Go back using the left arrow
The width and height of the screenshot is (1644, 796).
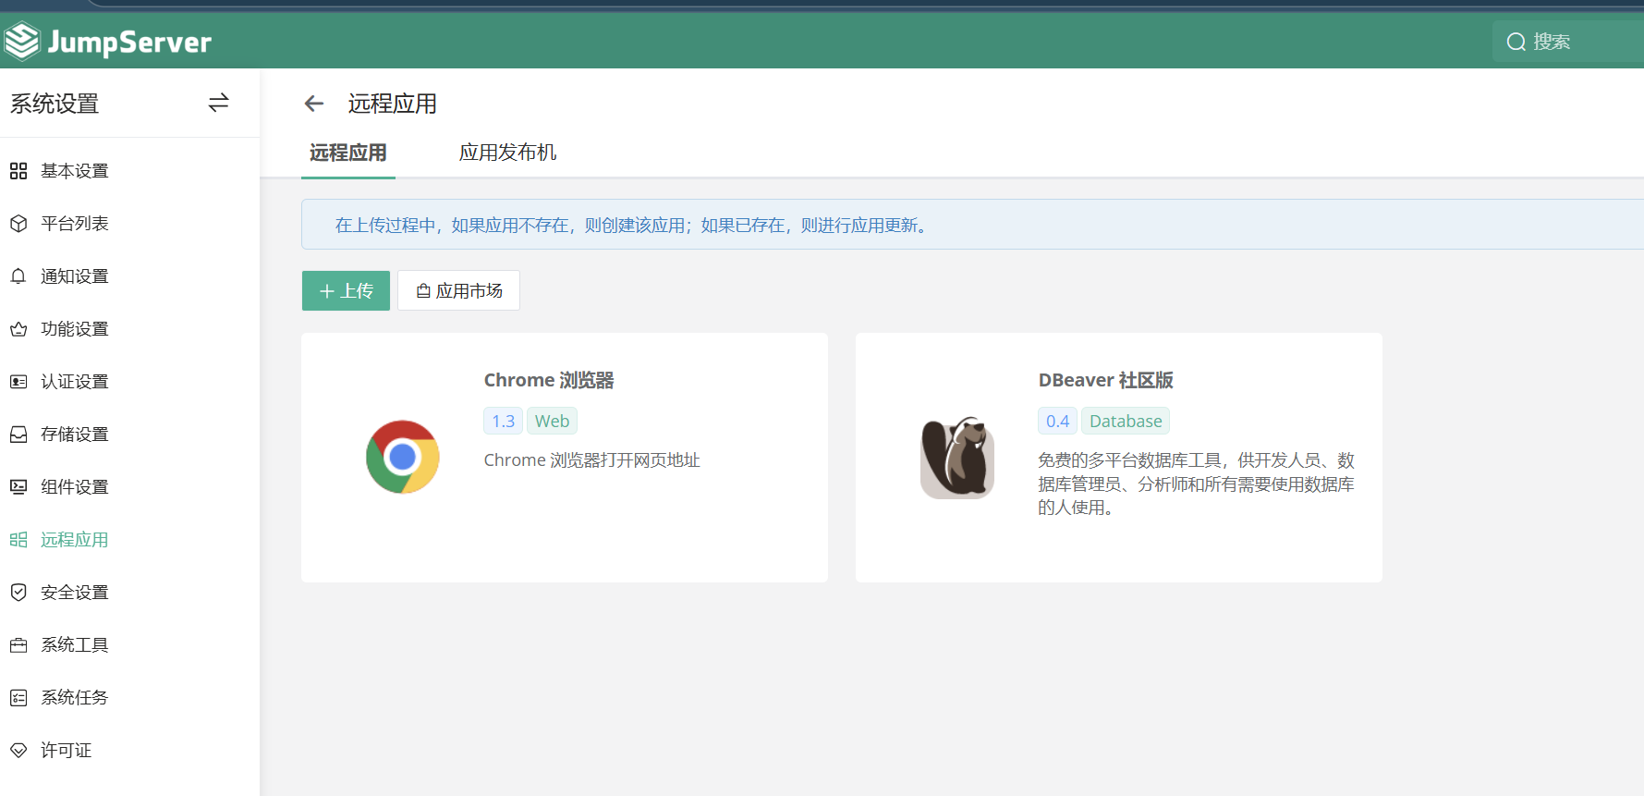(314, 104)
